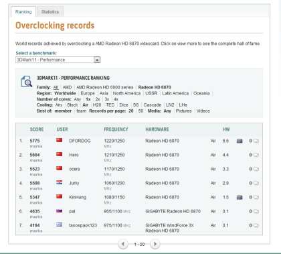281x254 pixels.
Task: Set media filter to Any
Action: (x=167, y=111)
